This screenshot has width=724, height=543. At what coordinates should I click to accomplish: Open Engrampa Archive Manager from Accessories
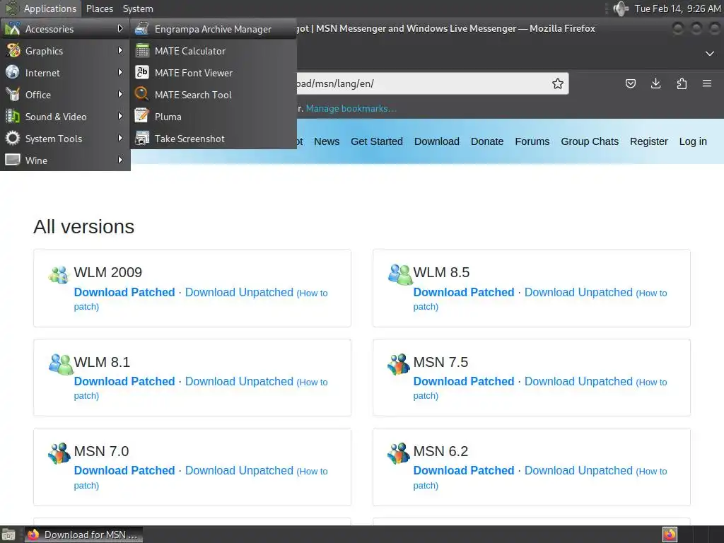tap(214, 29)
